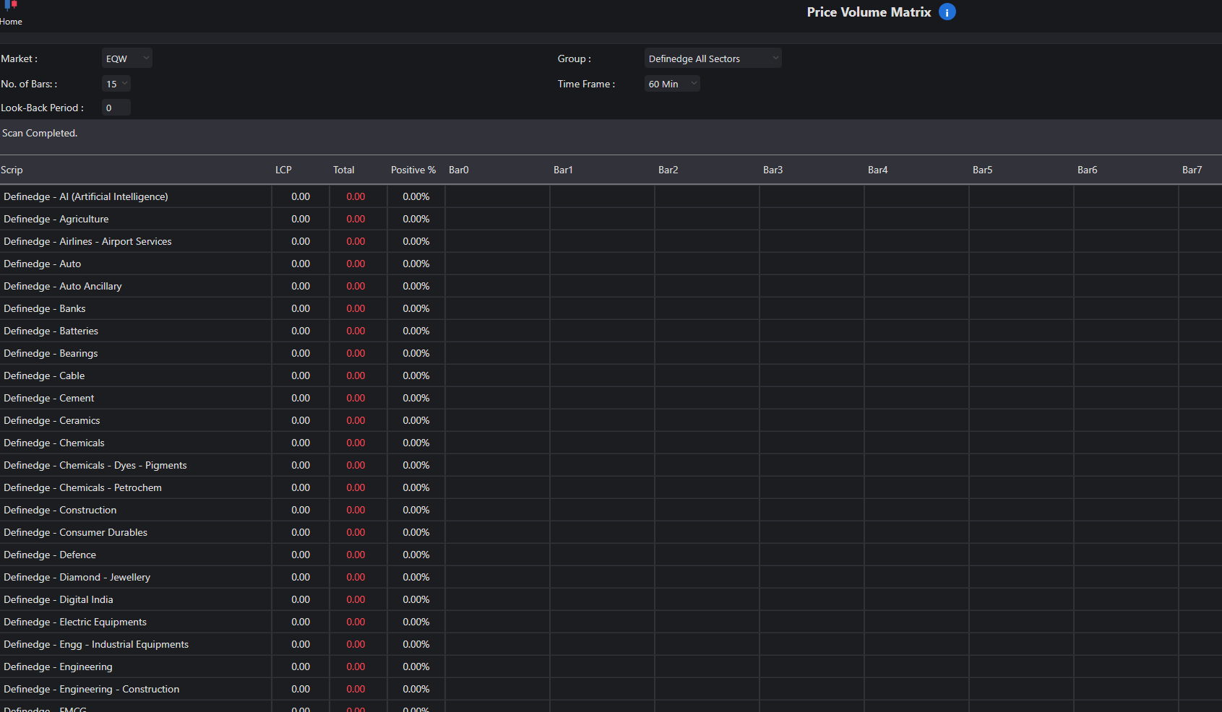Open the No. of Bars dropdown

tap(116, 84)
